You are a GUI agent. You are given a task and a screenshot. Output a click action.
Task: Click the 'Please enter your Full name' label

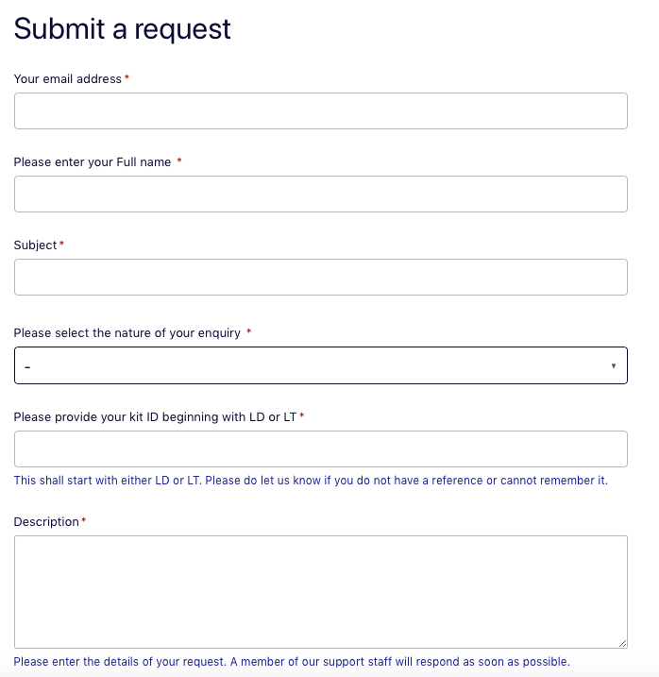tap(93, 162)
